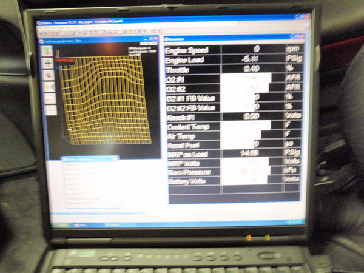
Task: Select the Throttle percentage row
Action: tap(231, 69)
